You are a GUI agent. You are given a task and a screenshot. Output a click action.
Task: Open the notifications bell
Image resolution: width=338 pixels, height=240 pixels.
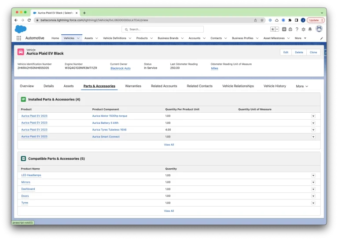pyautogui.click(x=310, y=29)
